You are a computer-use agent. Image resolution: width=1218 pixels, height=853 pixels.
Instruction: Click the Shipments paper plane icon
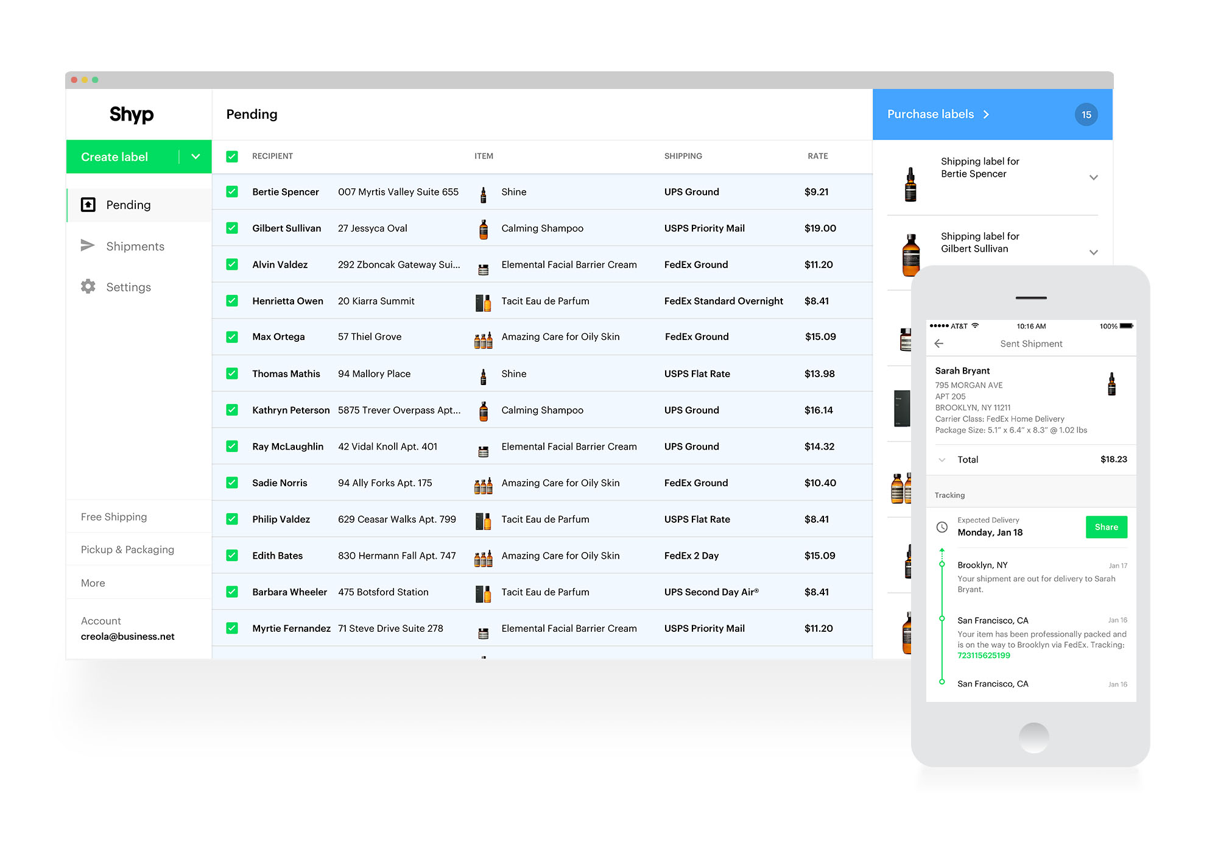coord(88,246)
